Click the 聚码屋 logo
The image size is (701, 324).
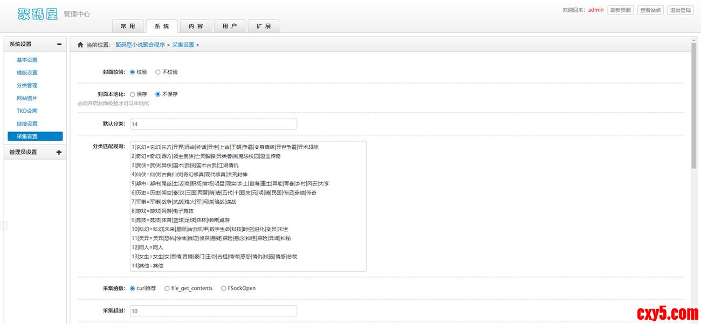click(37, 13)
